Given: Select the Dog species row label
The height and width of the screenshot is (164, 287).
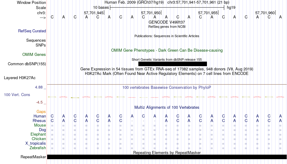Looking at the screenshot, I should point(43,130).
